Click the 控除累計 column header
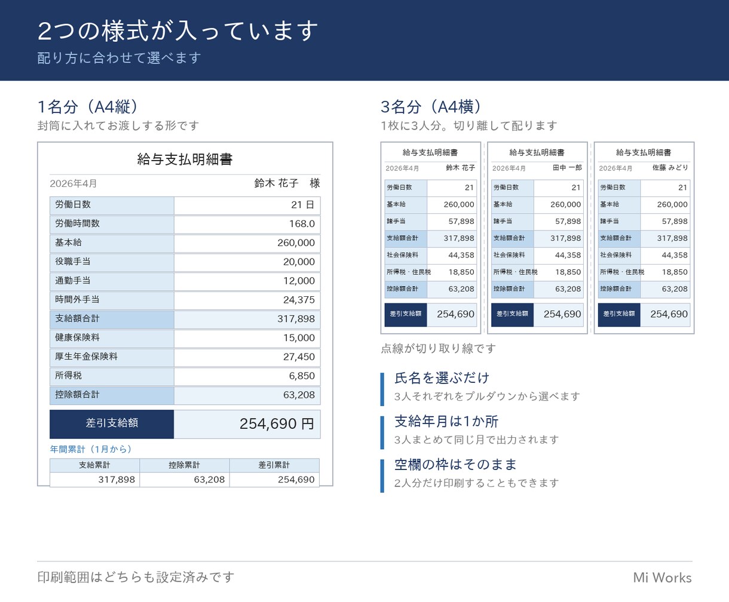 coord(185,465)
